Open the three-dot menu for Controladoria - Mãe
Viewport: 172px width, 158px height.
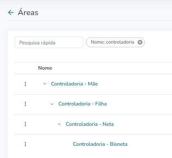25,84
